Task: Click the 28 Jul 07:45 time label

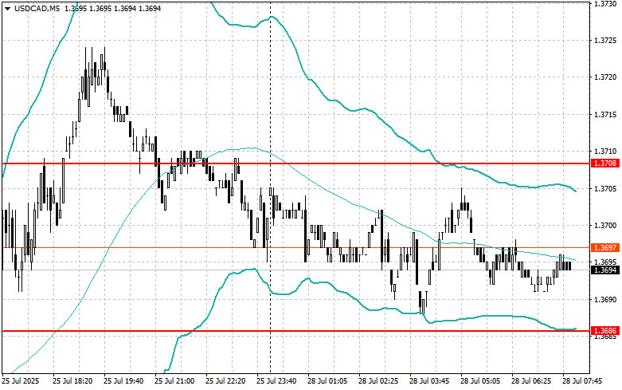Action: coord(582,381)
